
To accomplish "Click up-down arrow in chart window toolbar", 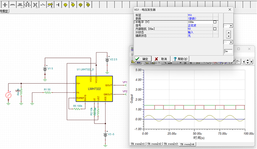I will 247,61.
